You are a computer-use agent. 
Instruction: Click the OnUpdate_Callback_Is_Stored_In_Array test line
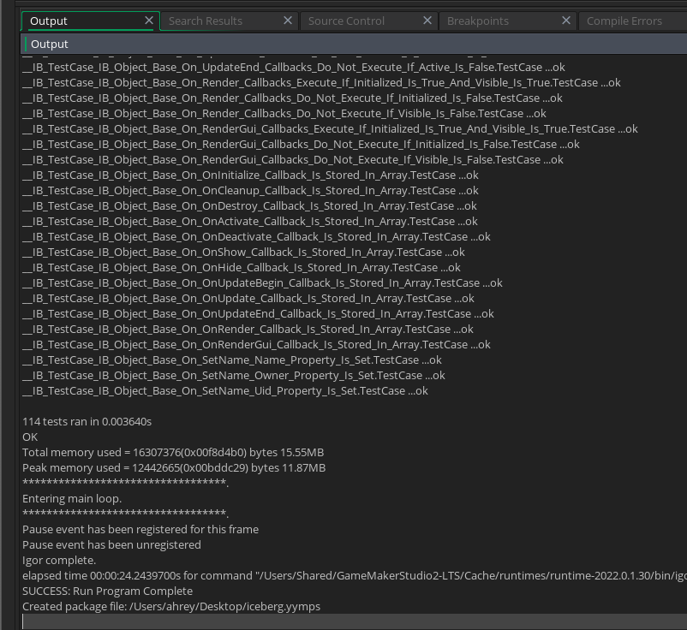(248, 298)
